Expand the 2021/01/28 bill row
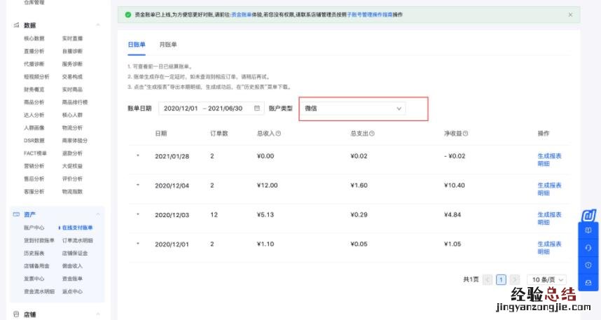The image size is (601, 320). (x=138, y=155)
